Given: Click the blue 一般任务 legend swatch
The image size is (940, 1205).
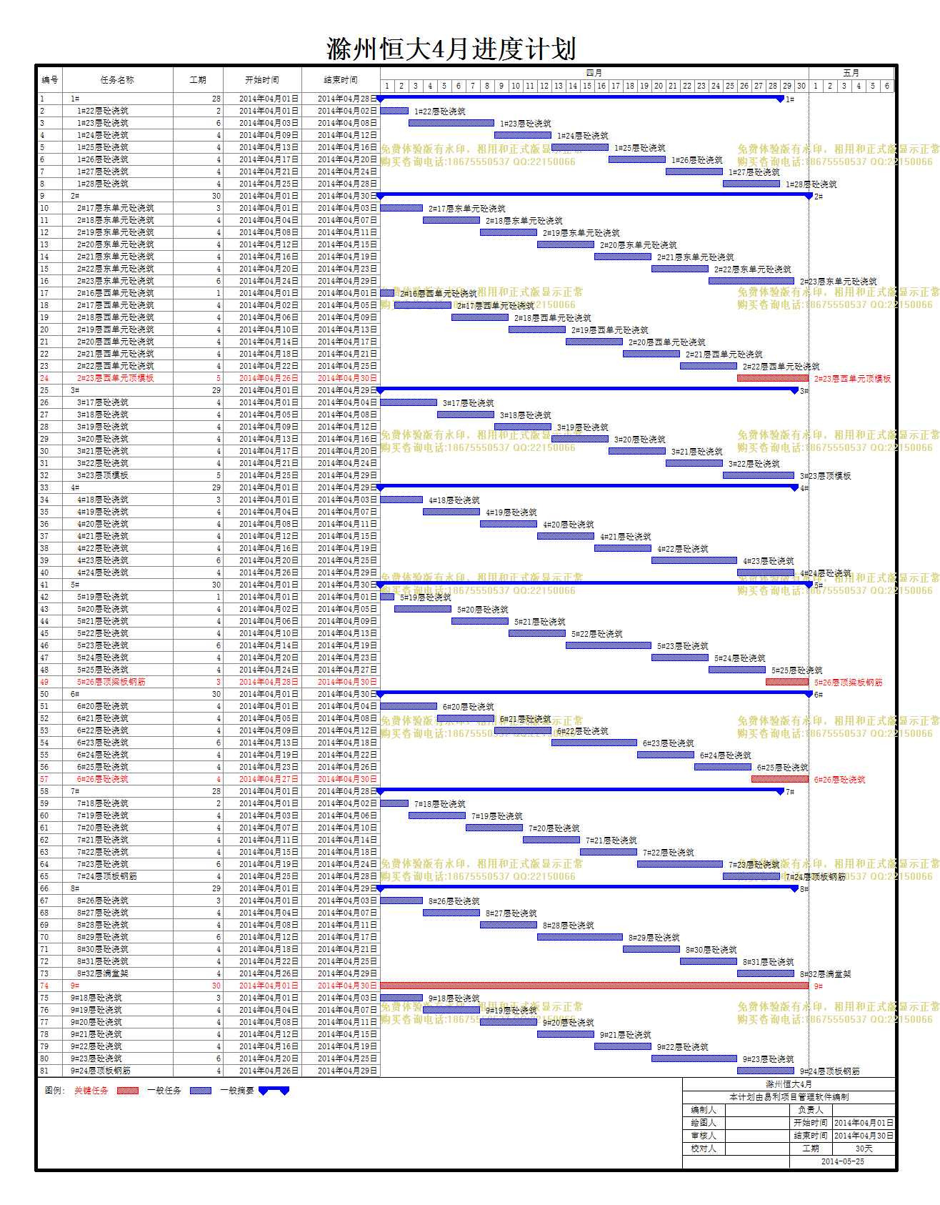Looking at the screenshot, I should [201, 1091].
